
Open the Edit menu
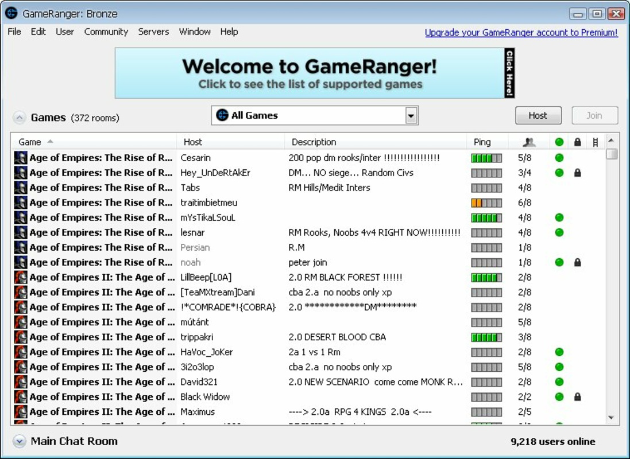tap(38, 32)
